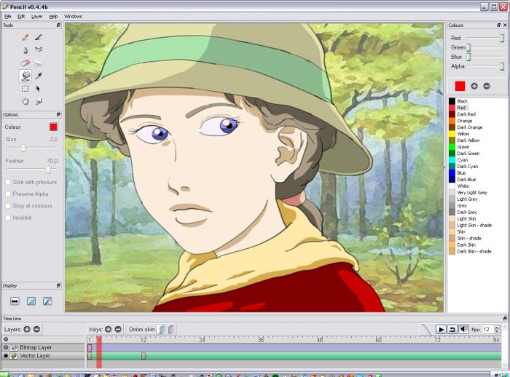This screenshot has height=377, width=510.
Task: Remove a keyframe with Keys minus
Action: click(118, 329)
